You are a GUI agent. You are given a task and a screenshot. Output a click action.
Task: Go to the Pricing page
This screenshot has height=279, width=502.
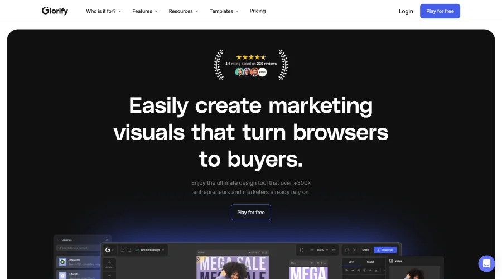point(258,11)
